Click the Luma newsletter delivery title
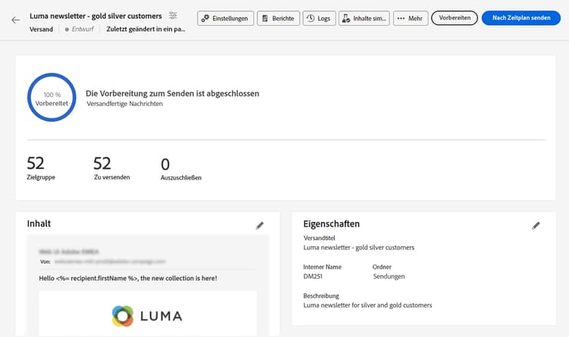 [x=96, y=15]
